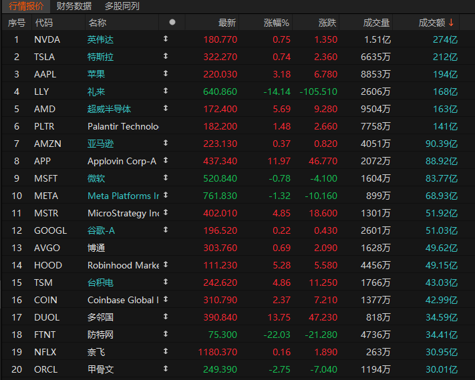This screenshot has height=380, width=475.
Task: Click the 274亿 turnover cell
Action: (445, 39)
